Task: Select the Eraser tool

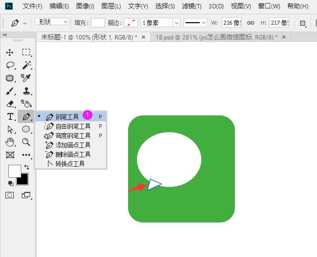Action: (x=10, y=104)
